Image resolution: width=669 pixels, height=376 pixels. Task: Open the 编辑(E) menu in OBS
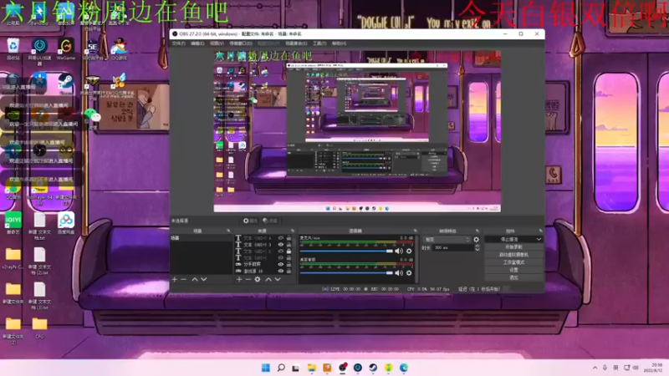coord(197,43)
